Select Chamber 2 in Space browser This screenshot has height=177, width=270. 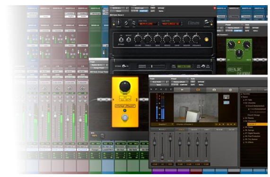click(x=257, y=124)
